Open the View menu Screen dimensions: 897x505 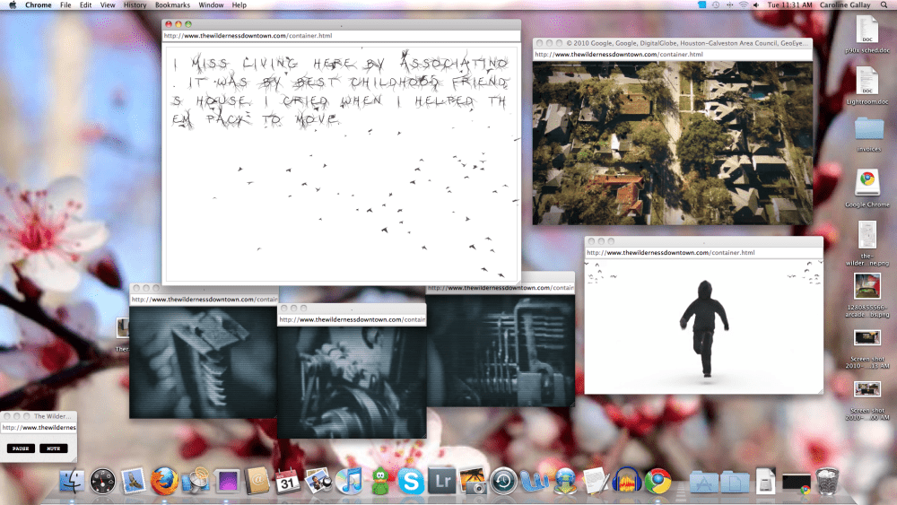(x=108, y=5)
